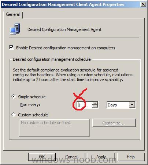Open the Days interval dropdown arrow
This screenshot has width=148, height=165.
132,105
